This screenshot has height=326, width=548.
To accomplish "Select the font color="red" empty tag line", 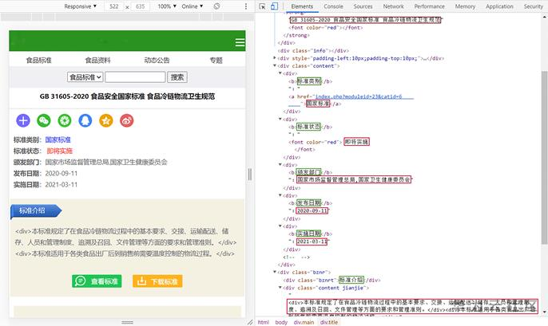I will click(x=326, y=28).
